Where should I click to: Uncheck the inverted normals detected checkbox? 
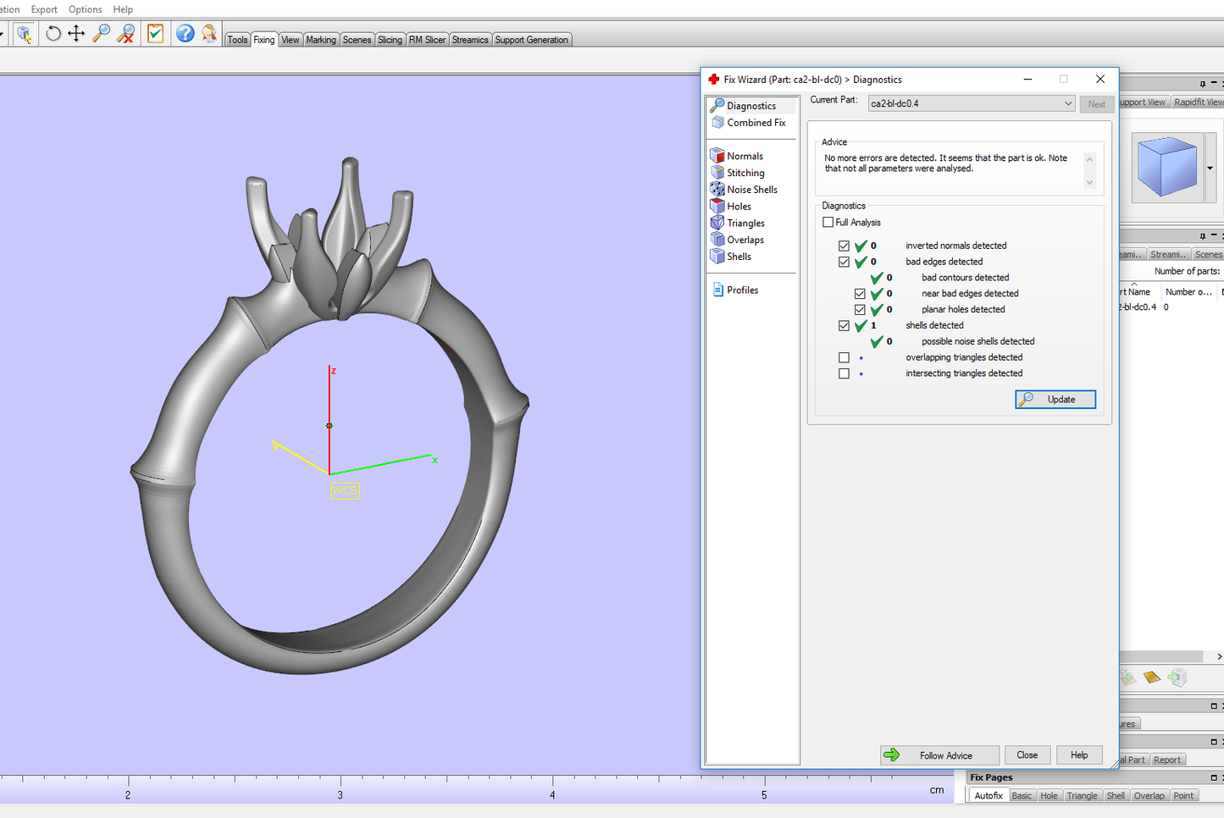(844, 246)
